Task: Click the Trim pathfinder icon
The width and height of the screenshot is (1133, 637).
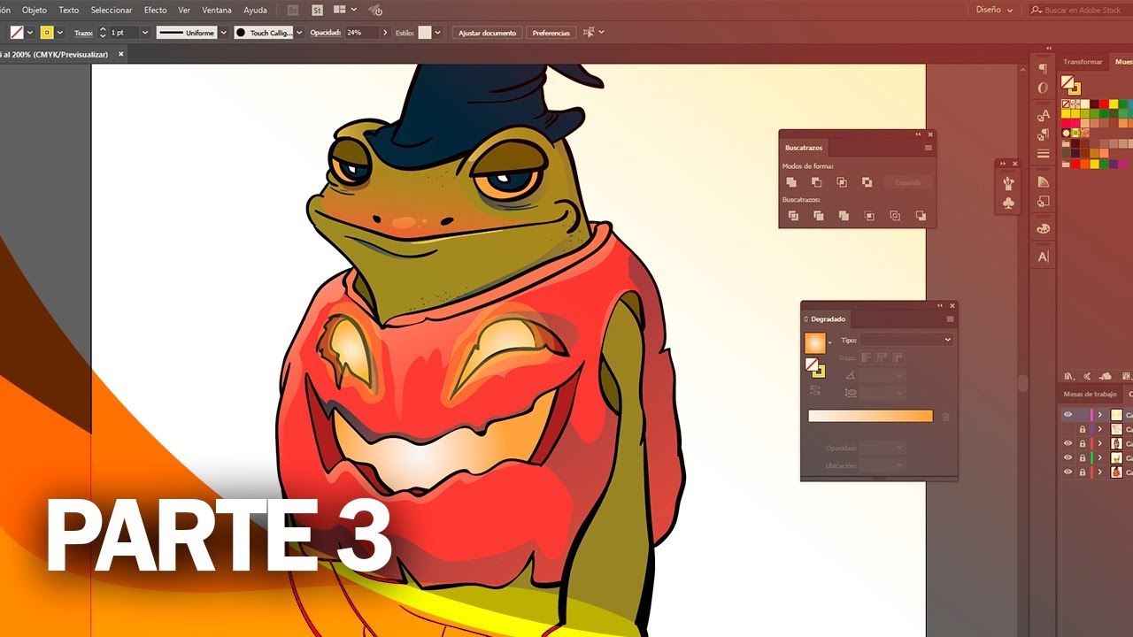Action: (818, 215)
